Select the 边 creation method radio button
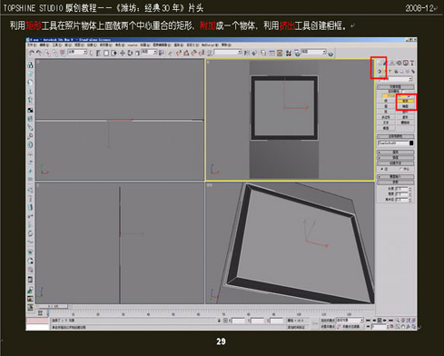This screenshot has height=356, width=444. (382, 169)
